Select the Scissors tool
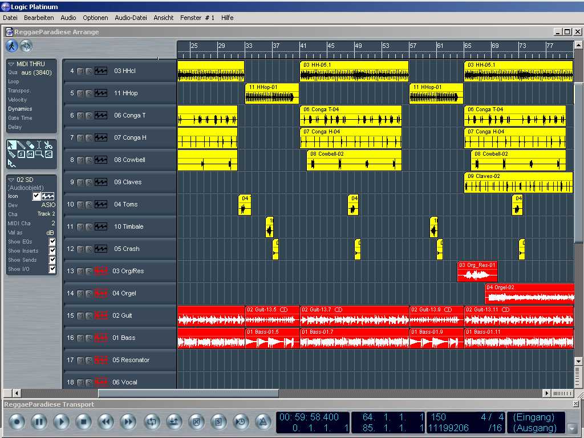This screenshot has height=438, width=584. pyautogui.click(x=48, y=145)
